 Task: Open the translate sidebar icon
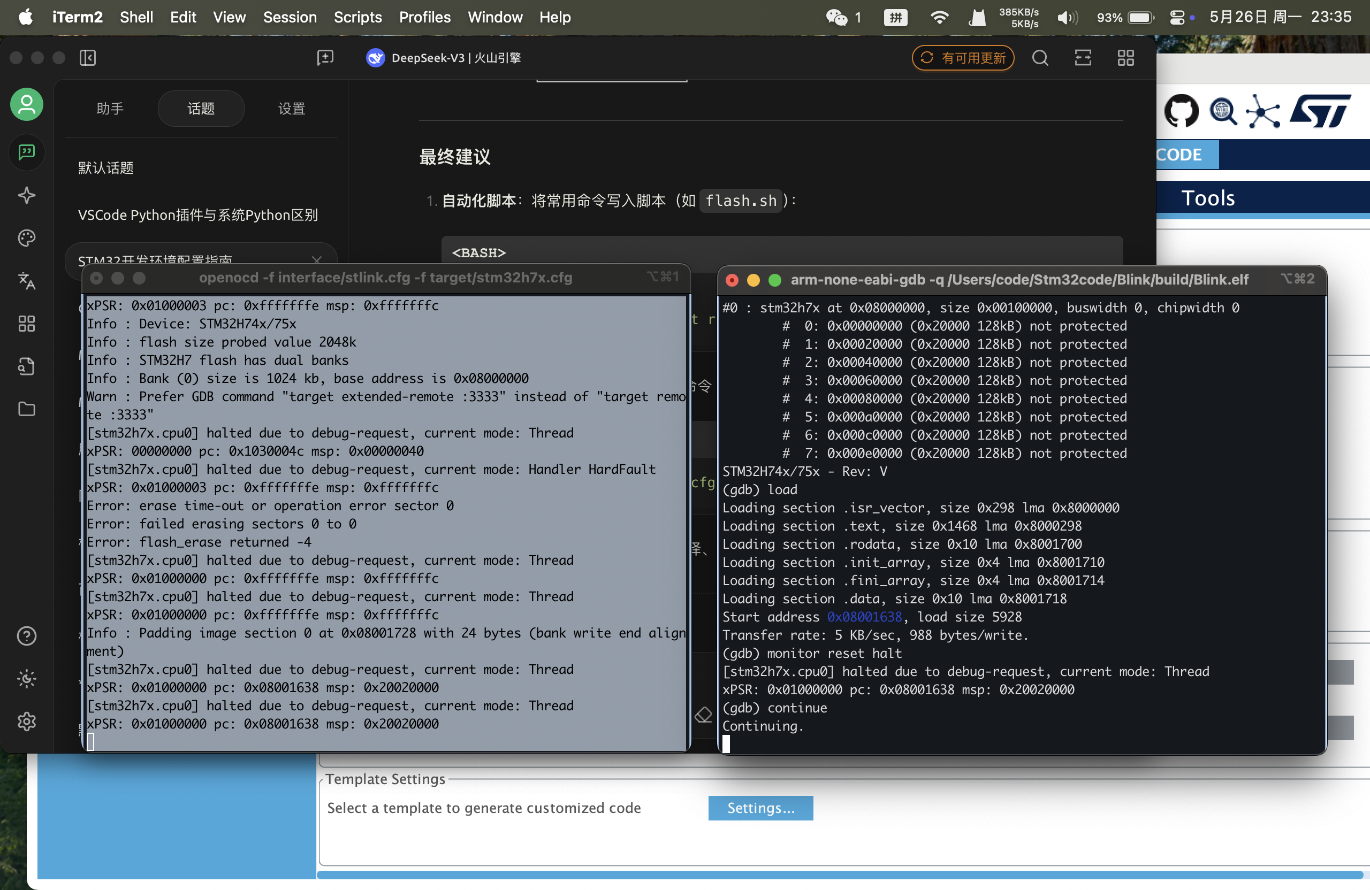tap(26, 280)
